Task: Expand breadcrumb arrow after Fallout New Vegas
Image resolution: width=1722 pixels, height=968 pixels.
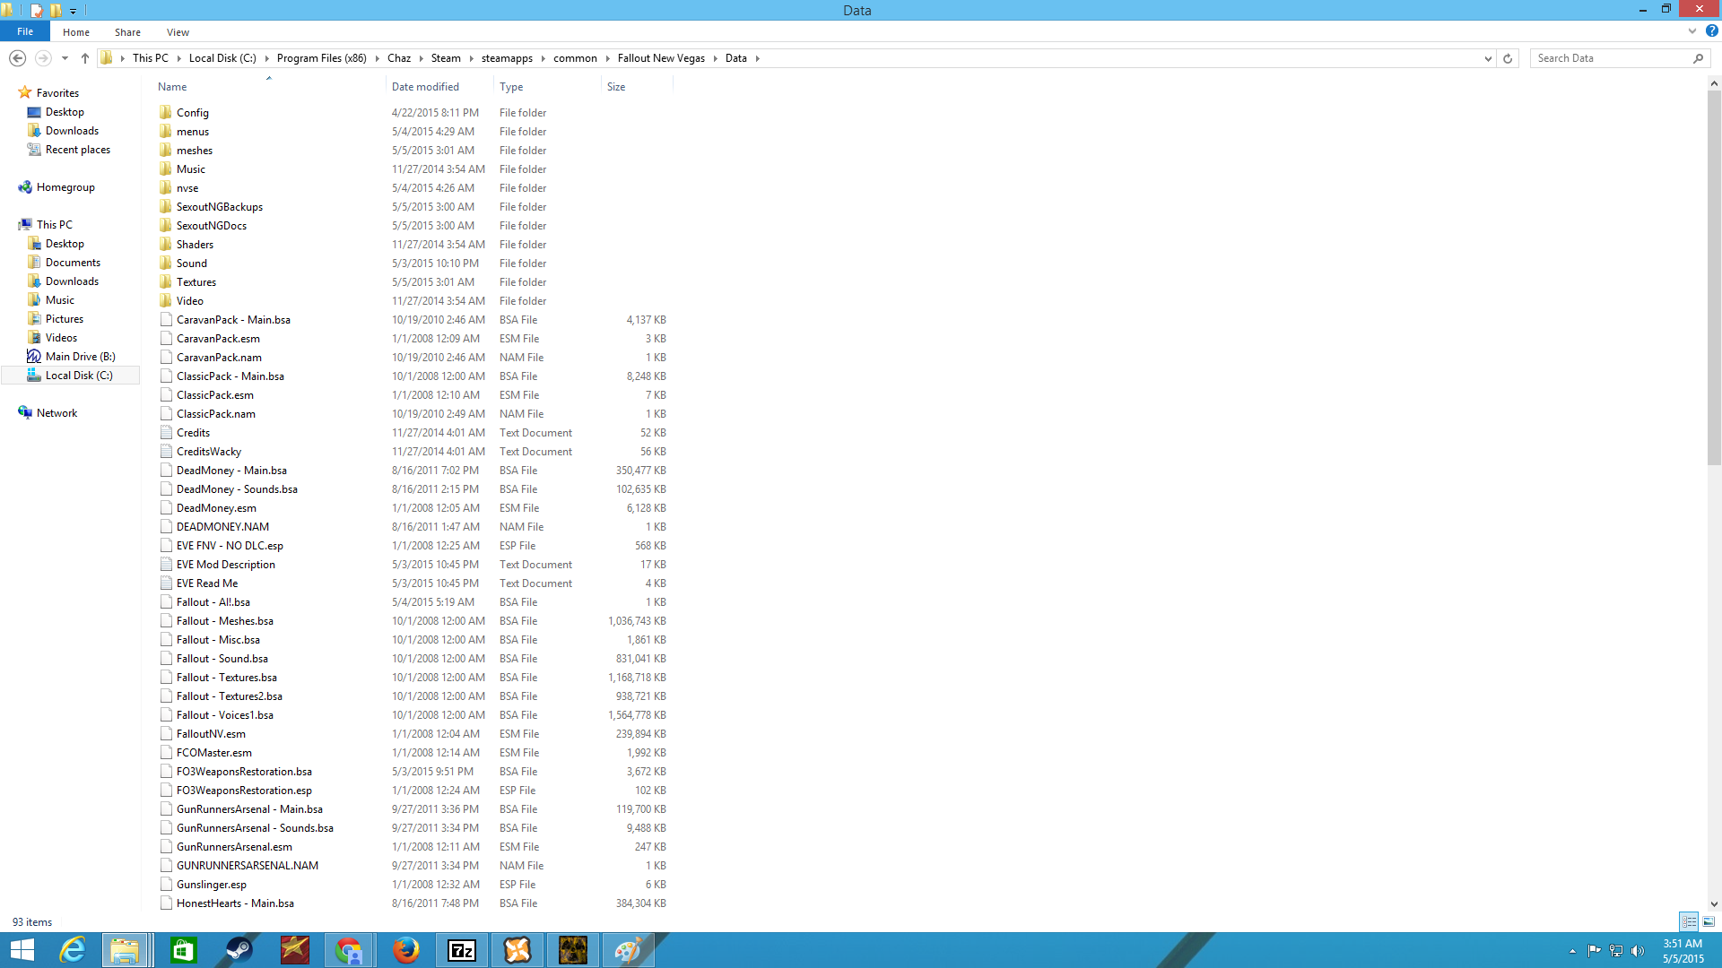Action: pos(716,58)
